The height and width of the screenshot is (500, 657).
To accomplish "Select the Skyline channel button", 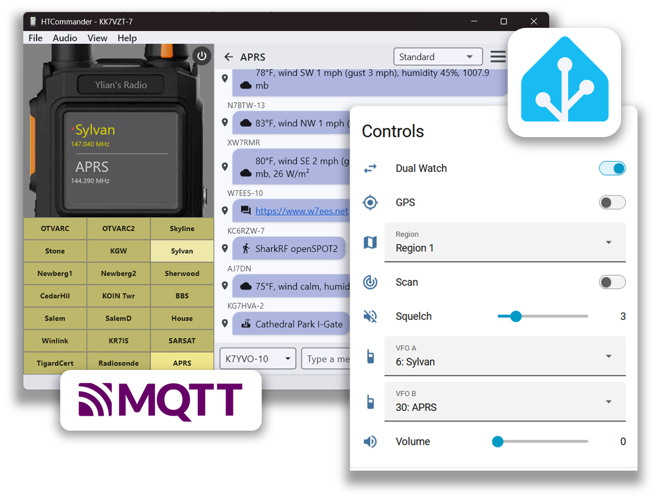I will pyautogui.click(x=182, y=229).
